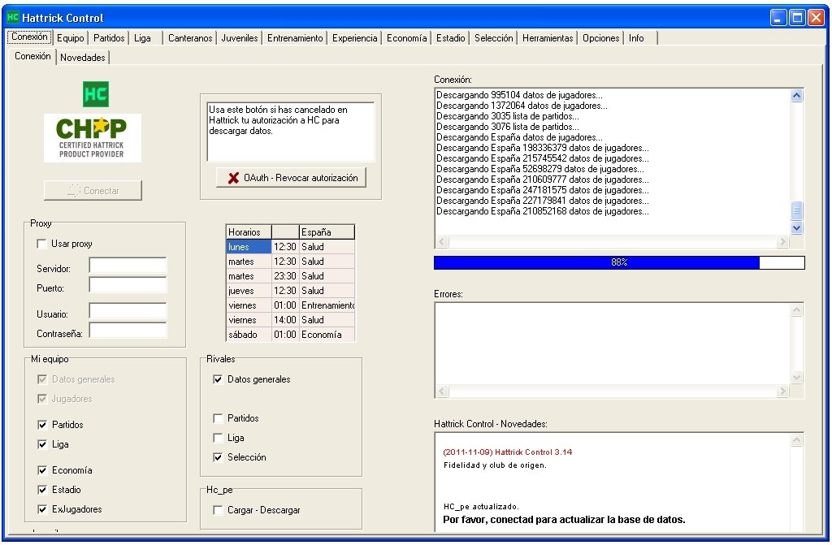Go to the Canteranos tab
Screen dimensions: 832x545
190,38
